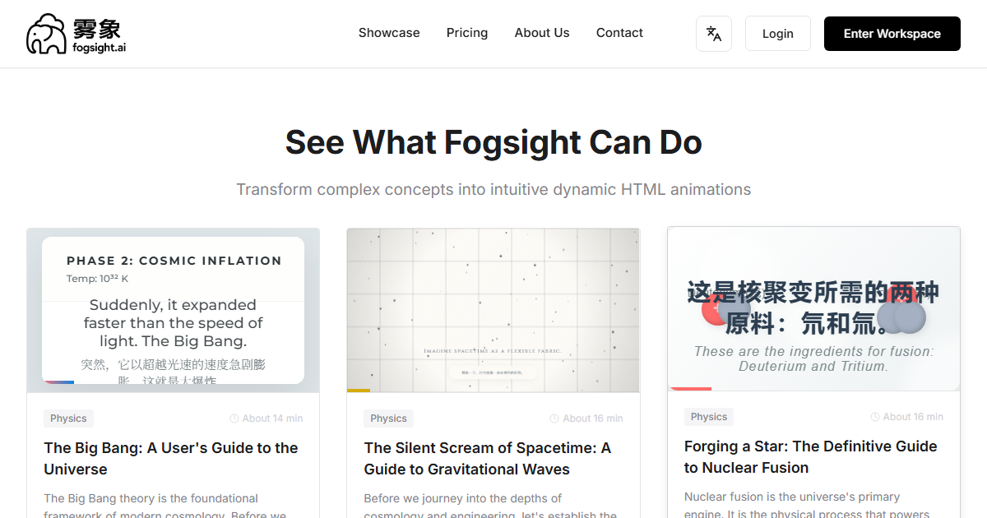The image size is (987, 518).
Task: Open the Contact page
Action: (x=619, y=33)
